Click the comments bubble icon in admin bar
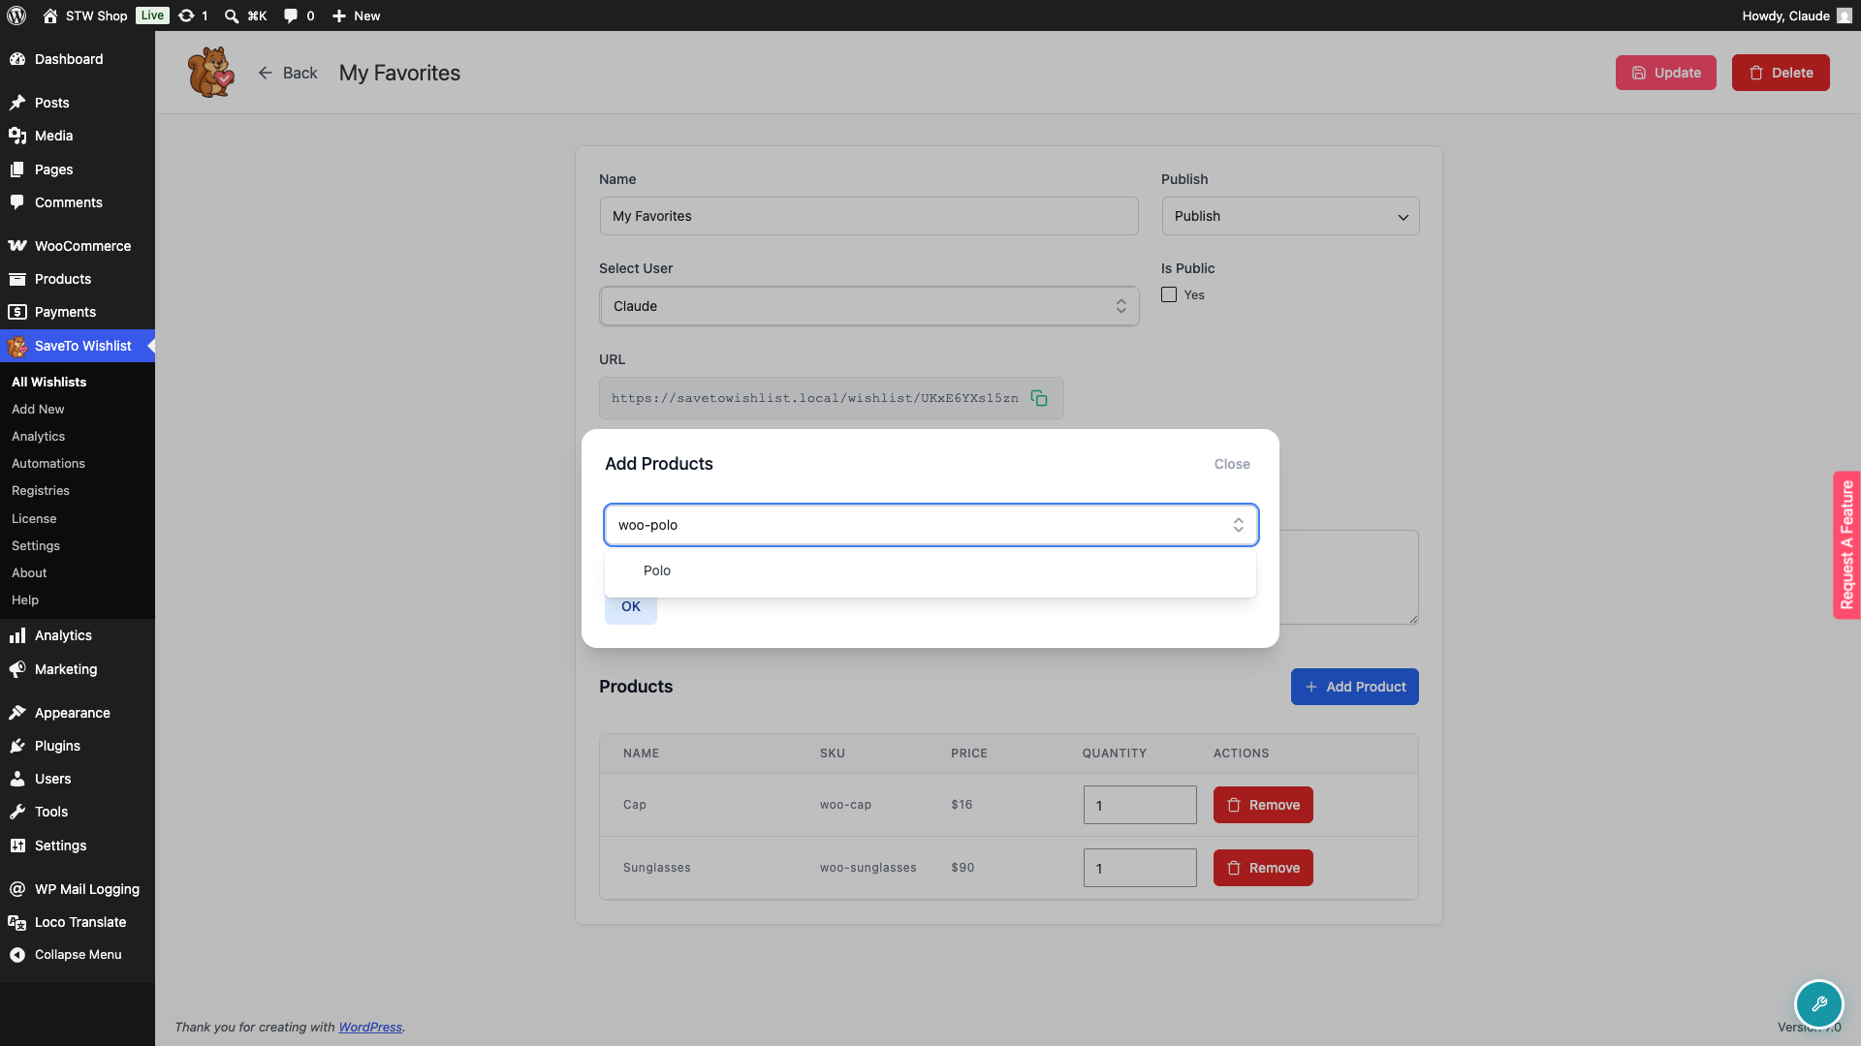The image size is (1861, 1046). 290,15
